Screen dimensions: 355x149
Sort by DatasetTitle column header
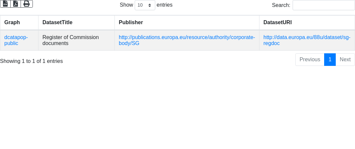(x=57, y=23)
